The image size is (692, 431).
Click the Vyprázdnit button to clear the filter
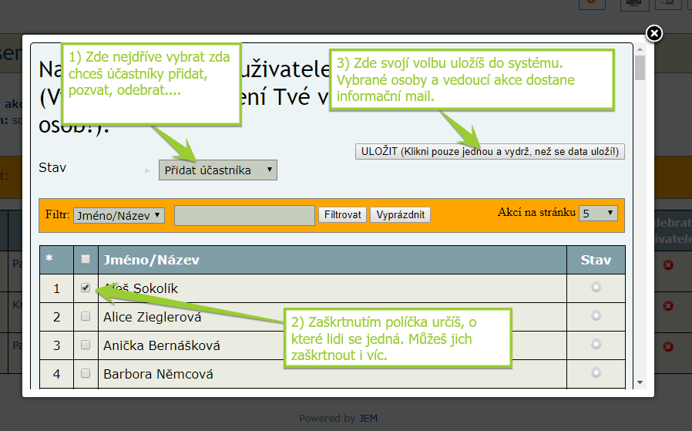click(400, 215)
